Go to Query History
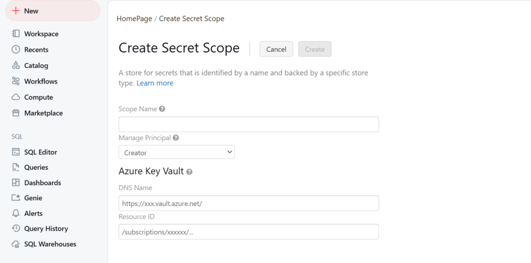Image resolution: width=531 pixels, height=263 pixels. [46, 228]
